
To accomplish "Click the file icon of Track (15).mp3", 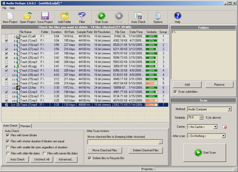I will 18,79.
